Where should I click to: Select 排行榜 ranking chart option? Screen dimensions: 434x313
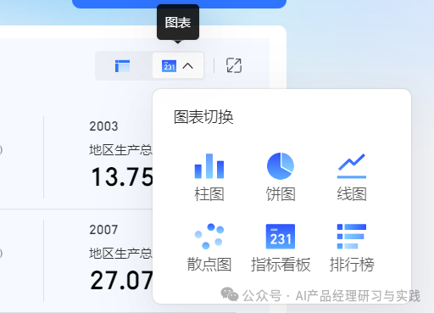click(352, 248)
